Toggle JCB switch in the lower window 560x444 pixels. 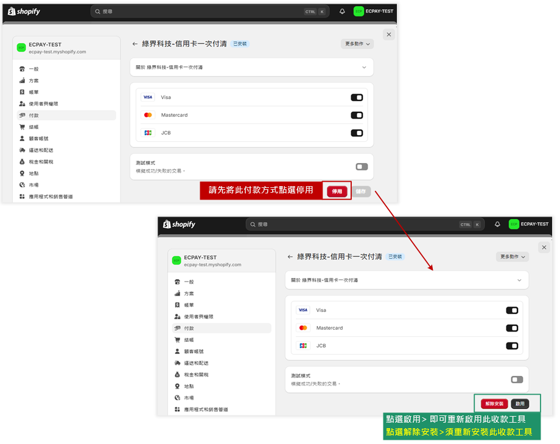tap(512, 345)
